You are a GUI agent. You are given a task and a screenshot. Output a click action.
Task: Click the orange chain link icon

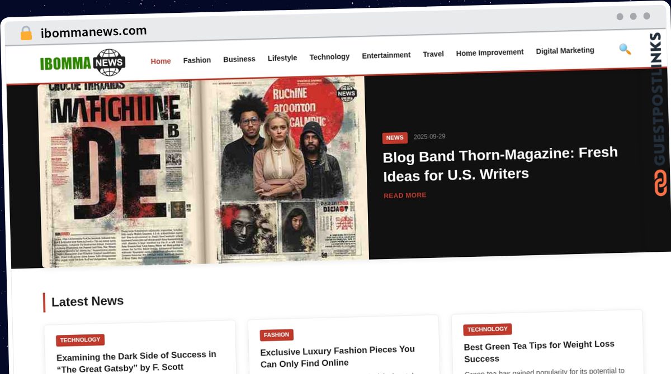point(660,183)
